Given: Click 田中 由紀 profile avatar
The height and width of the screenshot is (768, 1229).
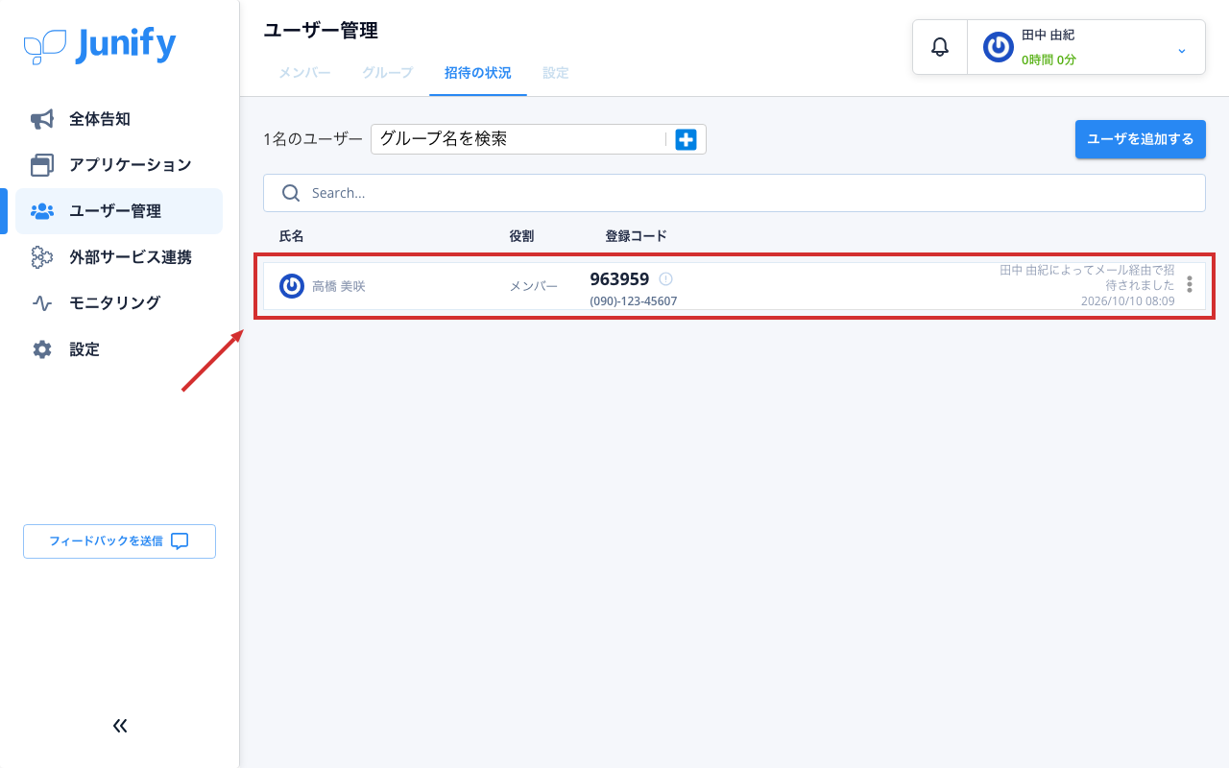Looking at the screenshot, I should pyautogui.click(x=999, y=47).
